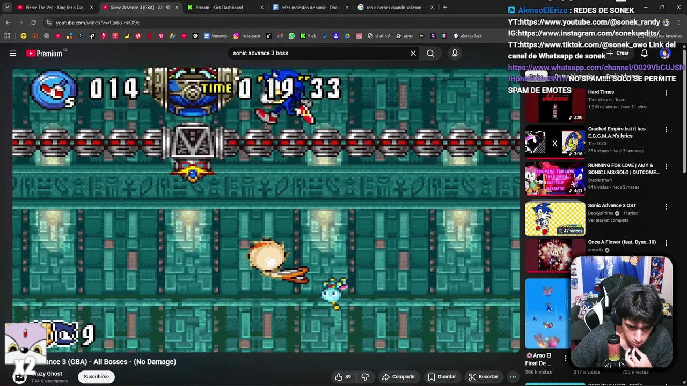Open the RUNNING FOR LOVE video thumbnail
This screenshot has width=687, height=386.
[x=555, y=179]
